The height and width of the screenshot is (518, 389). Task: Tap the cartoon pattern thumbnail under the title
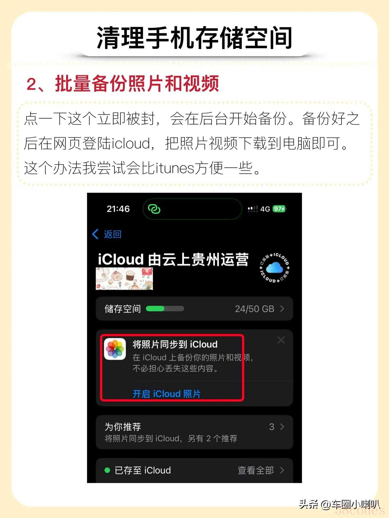pos(124,279)
